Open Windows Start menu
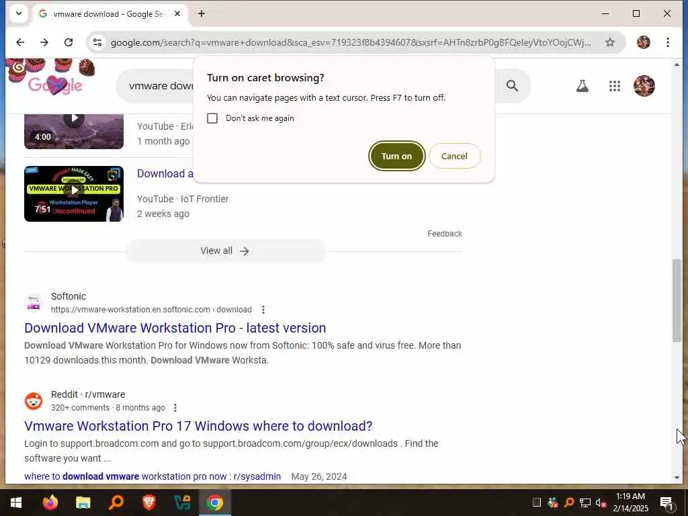This screenshot has height=516, width=688. pos(16,503)
